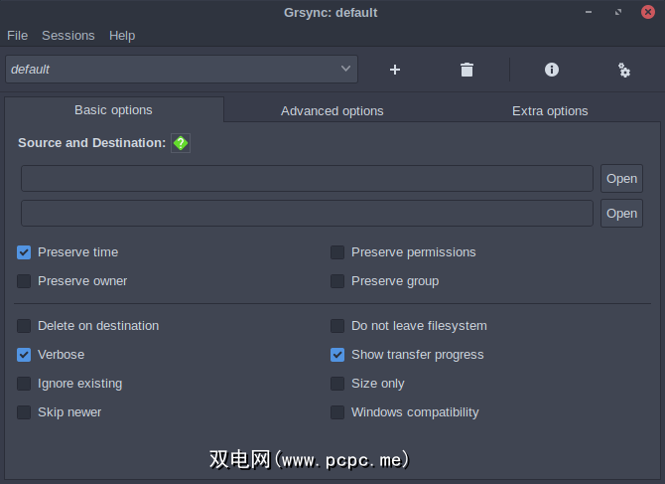Check the Windows compatibility box
Viewport: 665px width, 484px height.
[x=338, y=412]
